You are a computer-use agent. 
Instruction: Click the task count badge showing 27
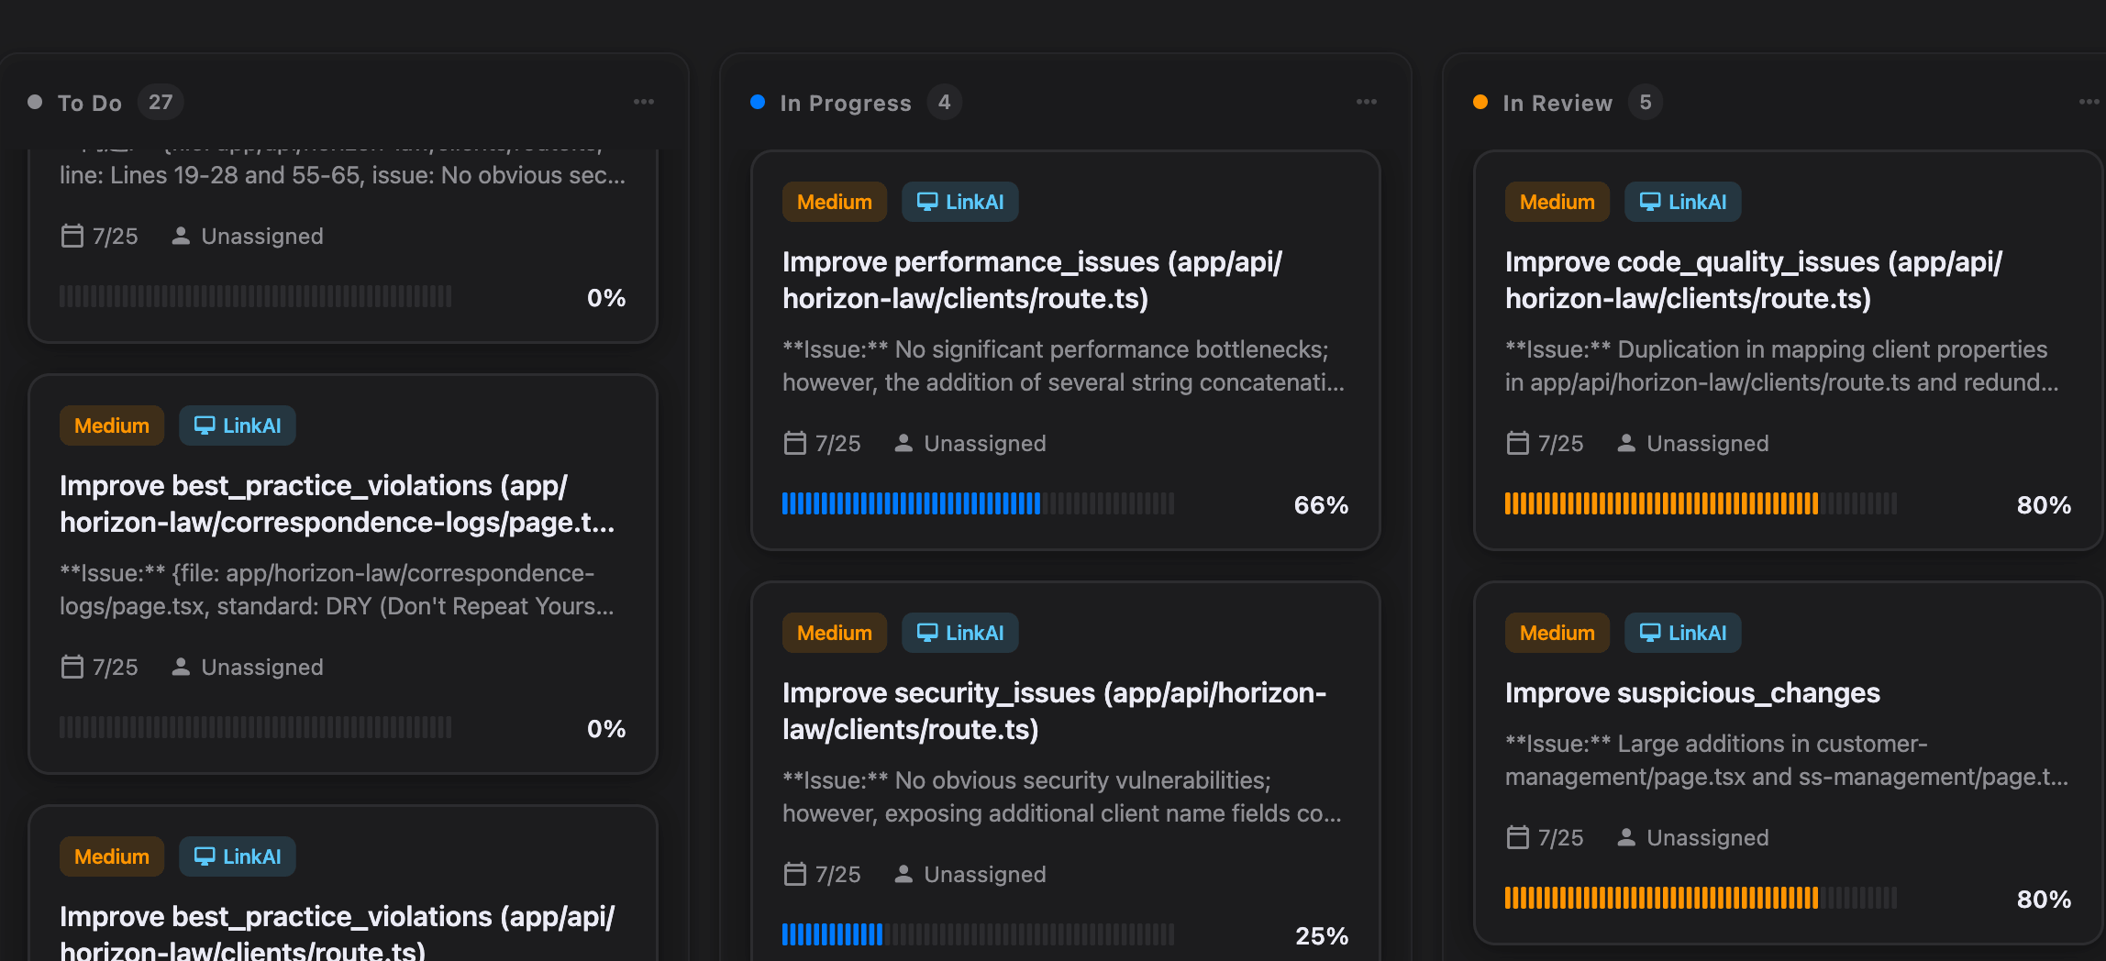(x=160, y=102)
